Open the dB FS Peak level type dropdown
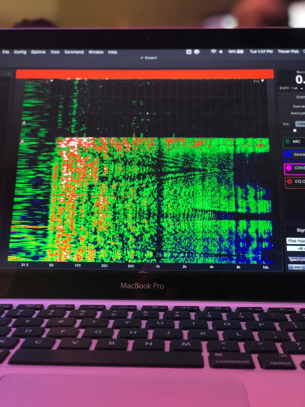The width and height of the screenshot is (305, 407). coord(291,88)
